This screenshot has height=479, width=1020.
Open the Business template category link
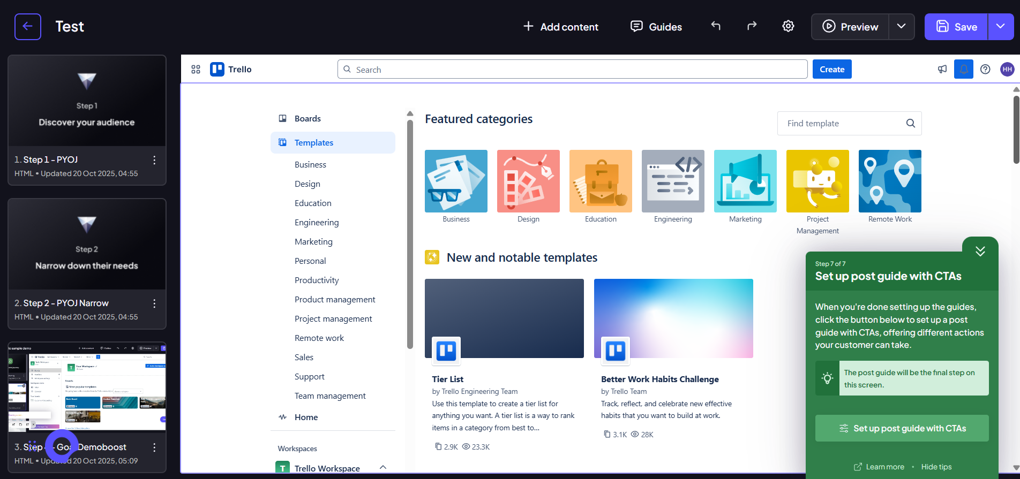[x=310, y=165]
